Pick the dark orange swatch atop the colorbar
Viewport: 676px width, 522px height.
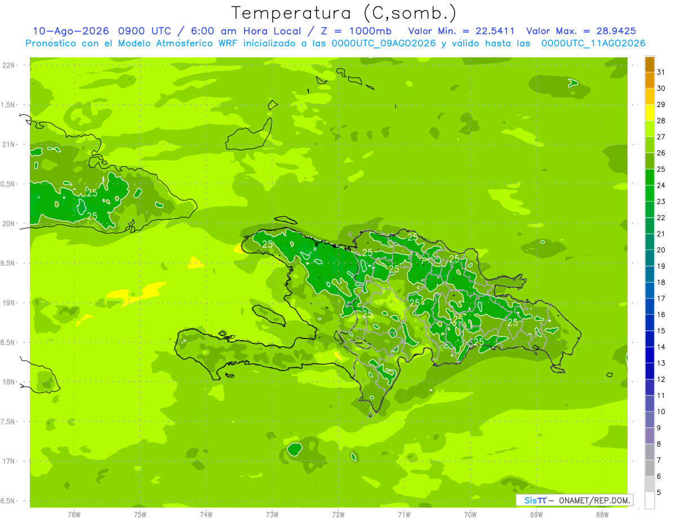click(x=650, y=64)
